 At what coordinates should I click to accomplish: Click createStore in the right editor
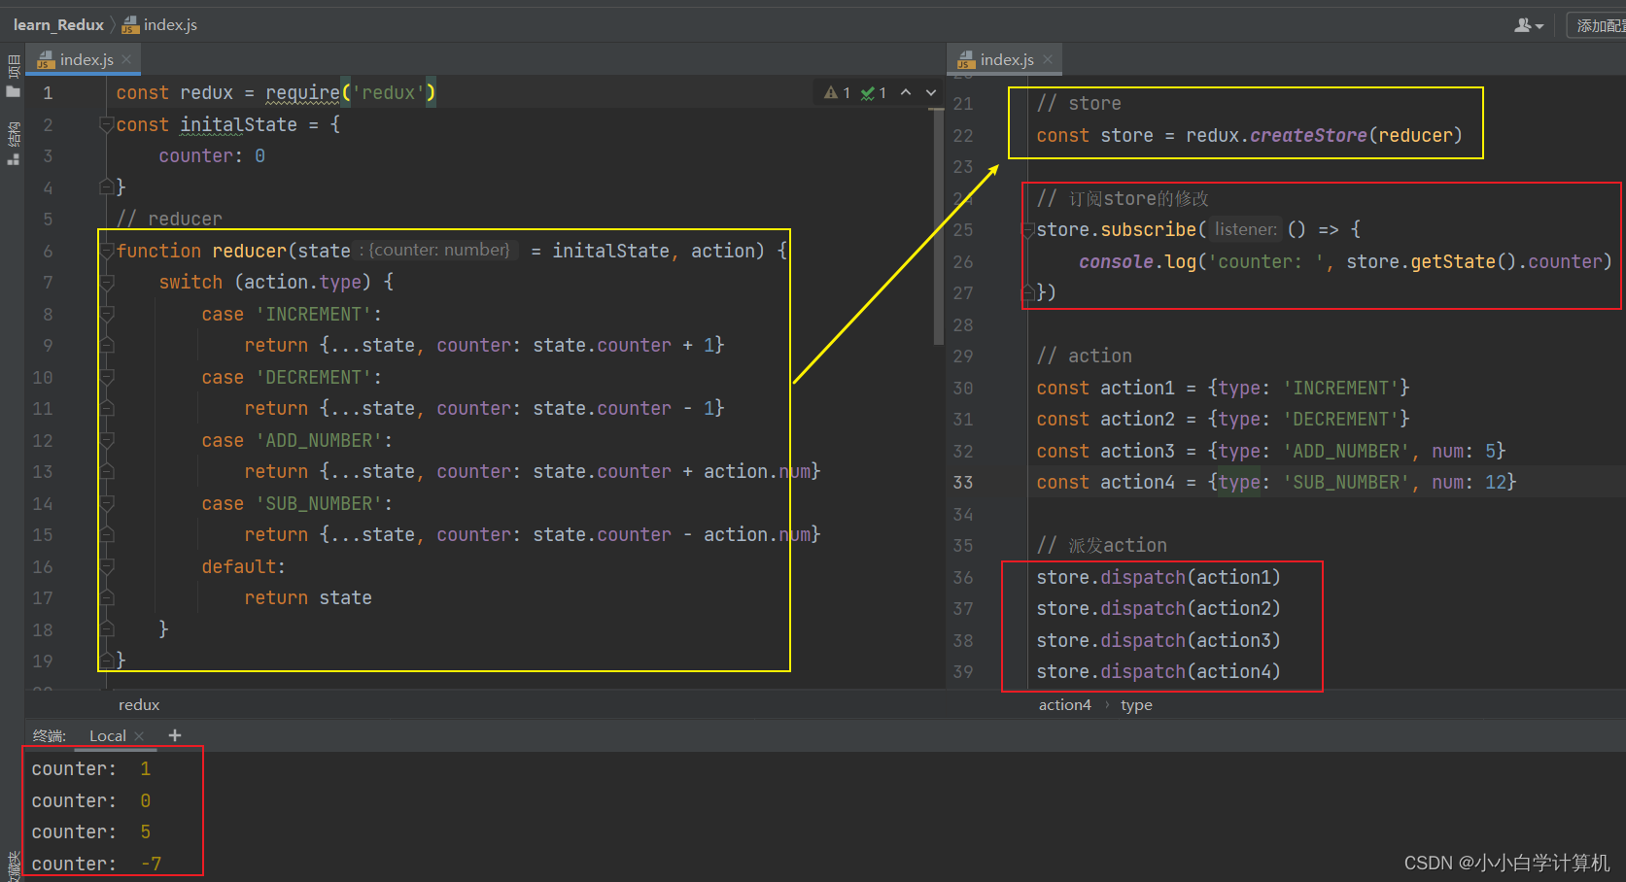click(x=1308, y=136)
